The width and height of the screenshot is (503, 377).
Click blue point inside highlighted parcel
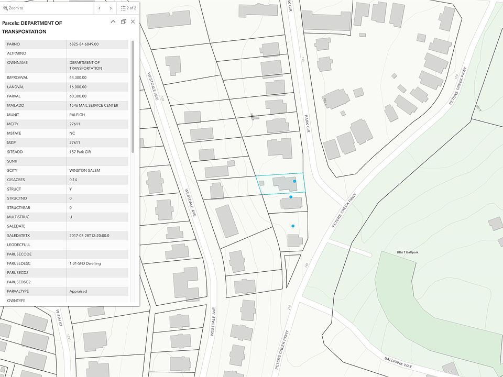[294, 181]
